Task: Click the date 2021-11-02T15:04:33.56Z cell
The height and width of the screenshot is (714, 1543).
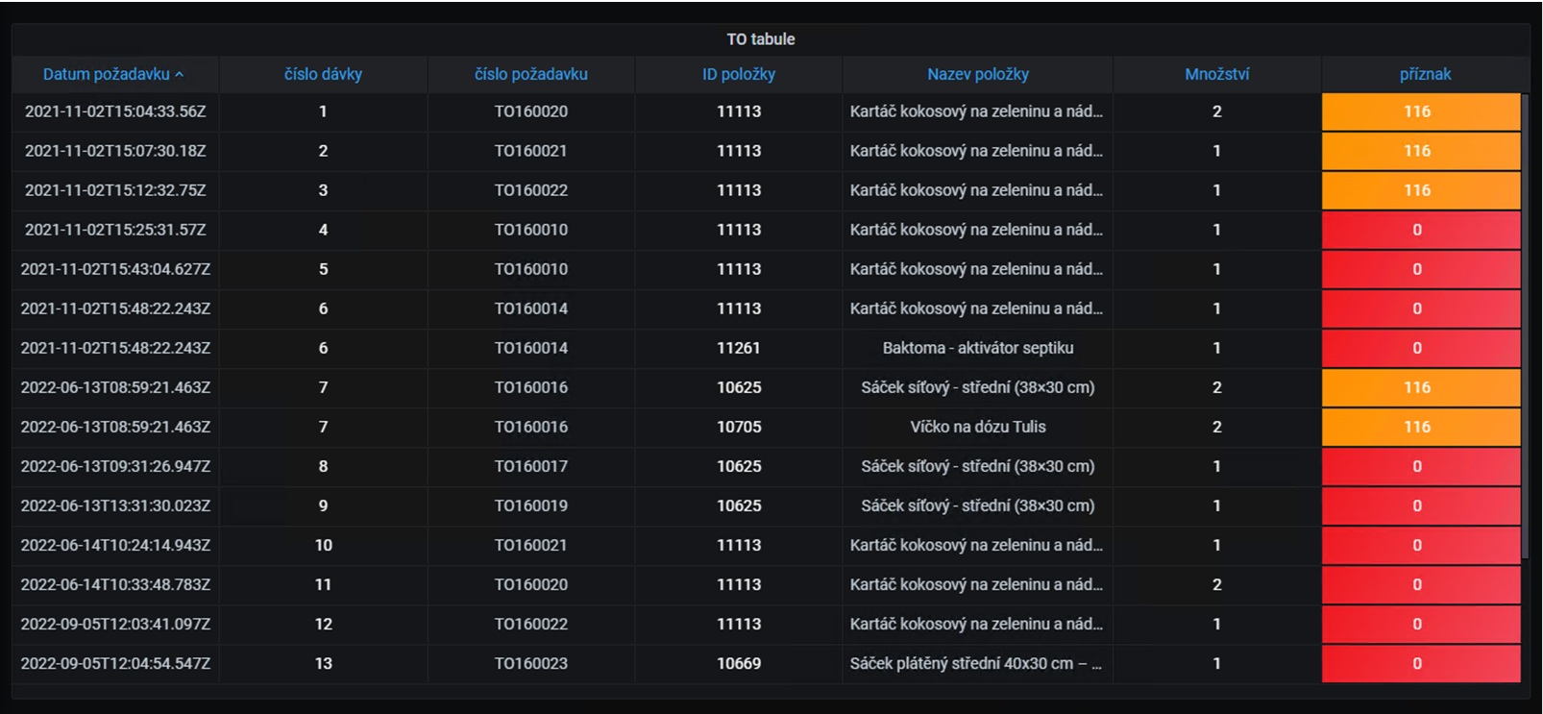Action: [115, 111]
